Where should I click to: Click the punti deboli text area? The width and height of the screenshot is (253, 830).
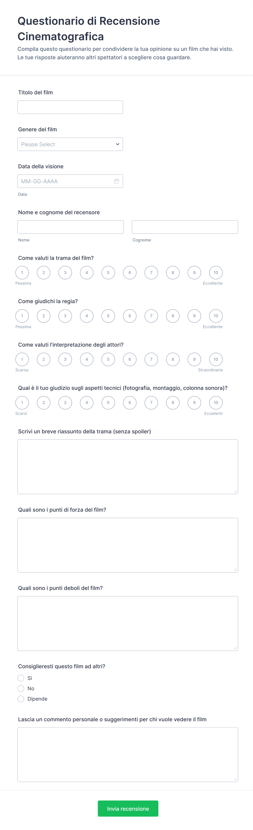click(x=128, y=623)
